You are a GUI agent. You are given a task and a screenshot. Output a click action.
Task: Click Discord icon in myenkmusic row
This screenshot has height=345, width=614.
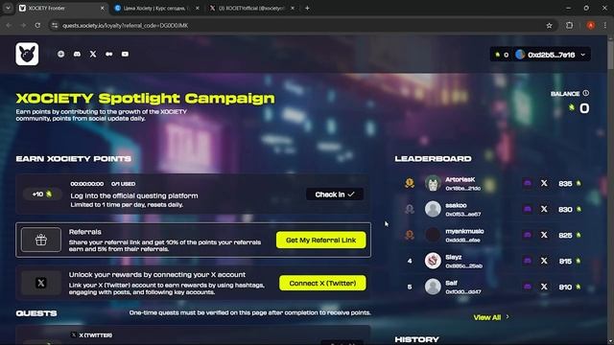point(528,235)
